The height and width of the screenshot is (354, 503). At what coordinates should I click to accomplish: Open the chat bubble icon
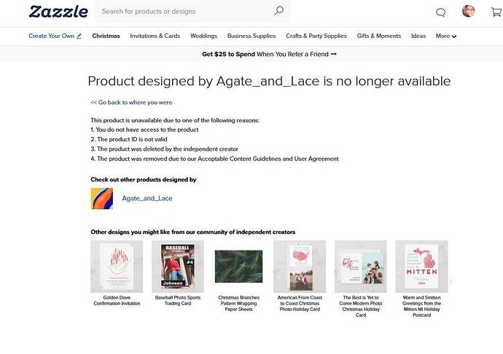click(x=440, y=12)
